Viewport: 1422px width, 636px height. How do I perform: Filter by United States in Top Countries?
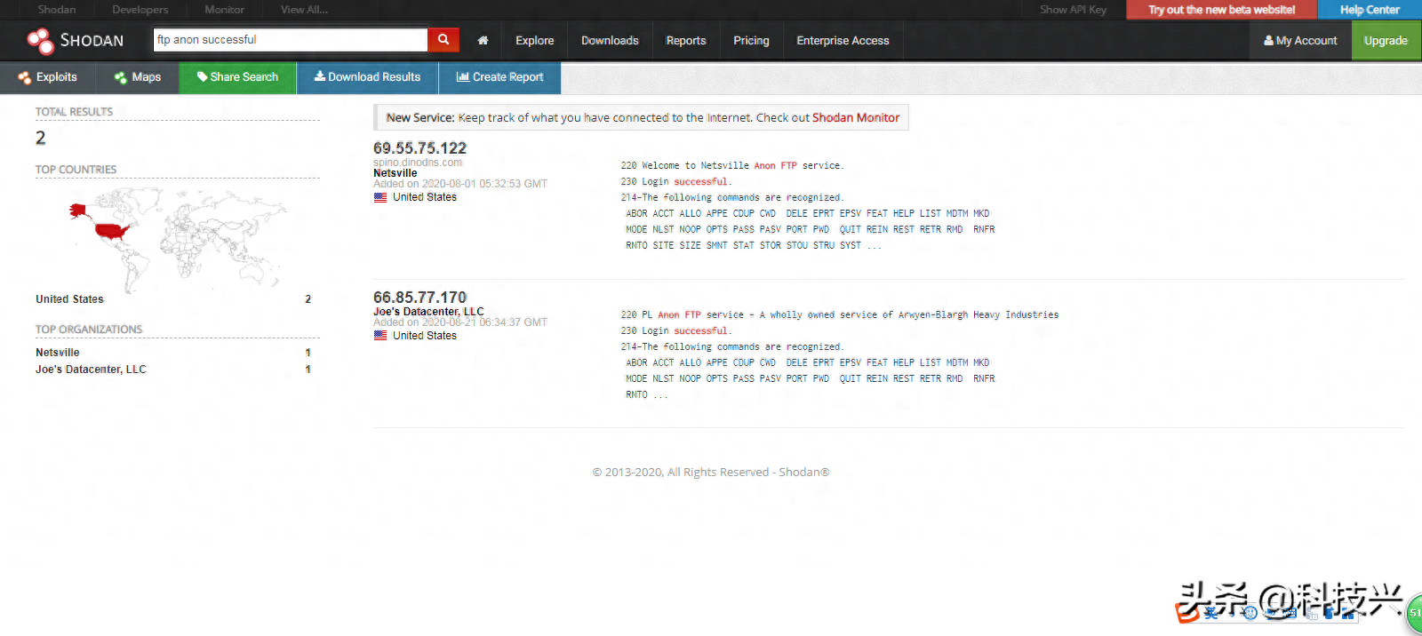point(69,299)
